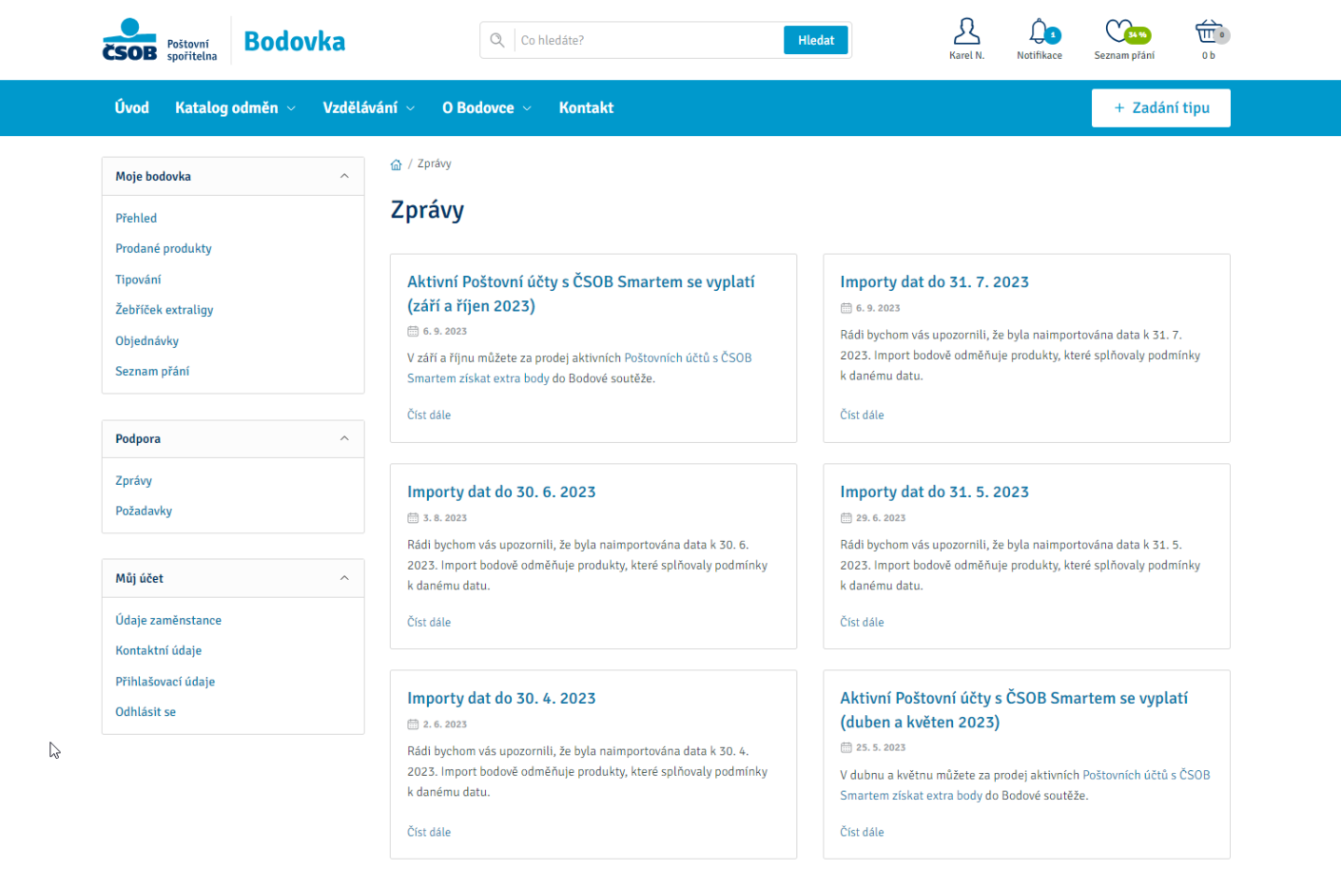Expand the Katalog odměn dropdown menu
This screenshot has width=1341, height=869.
point(235,107)
